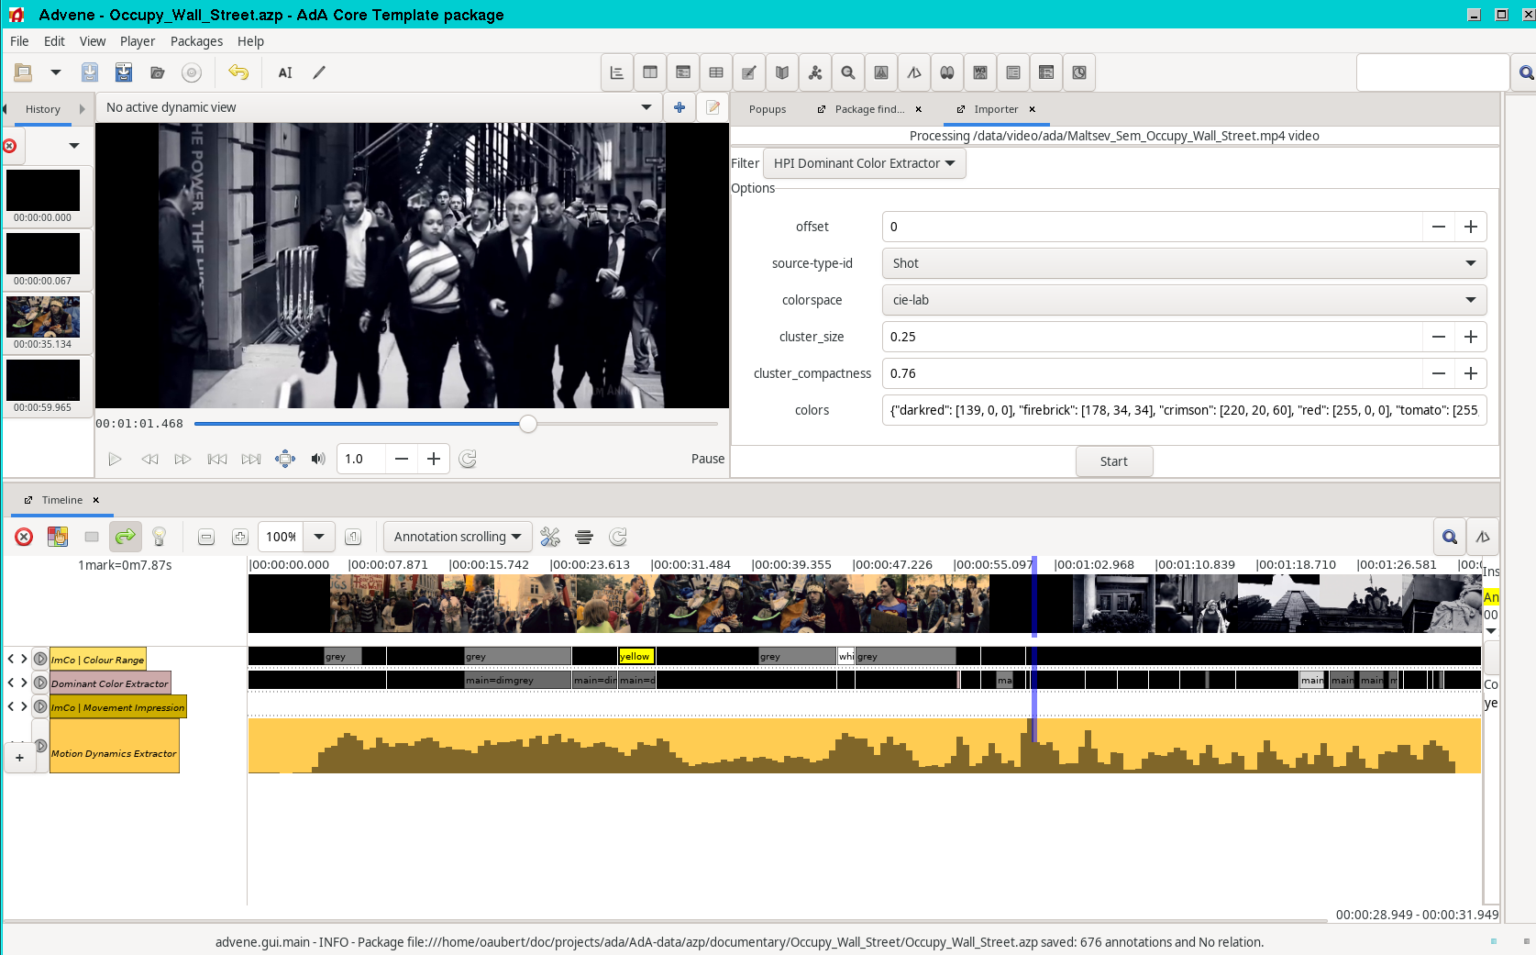
Task: Toggle play icon beside ImCo Colour Range track
Action: pos(40,659)
